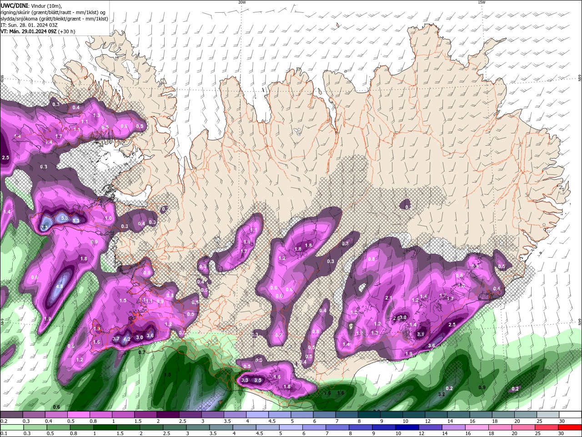Select the darkest purple snow legend swatch labeled 2
Screen dimensions: 582x437
coord(167,415)
